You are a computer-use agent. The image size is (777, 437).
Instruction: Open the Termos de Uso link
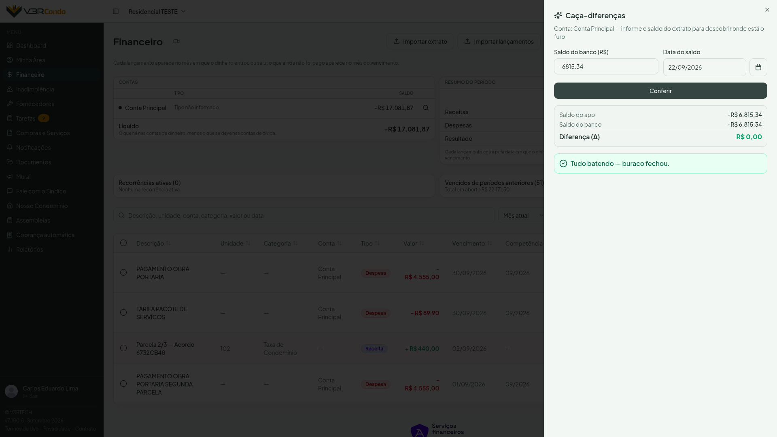(x=22, y=429)
